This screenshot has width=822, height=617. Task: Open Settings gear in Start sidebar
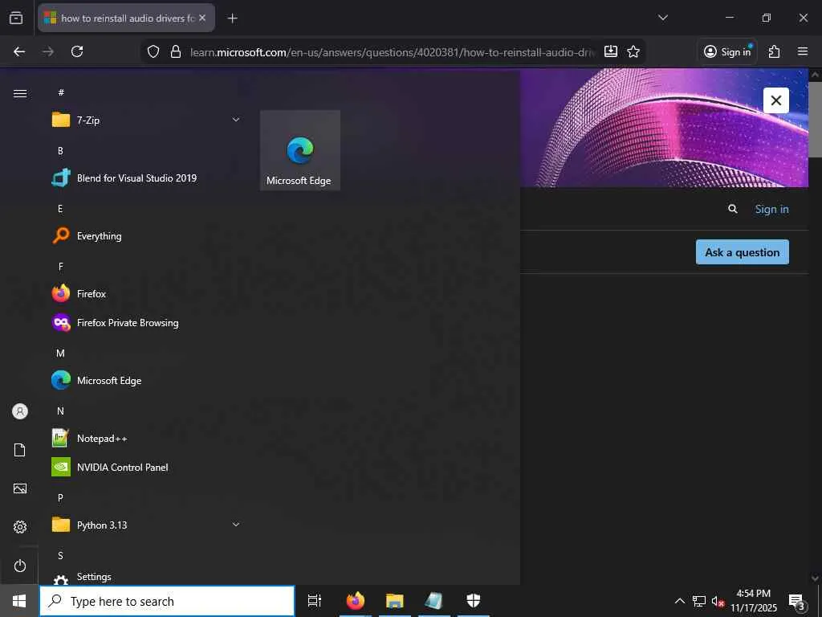20,527
